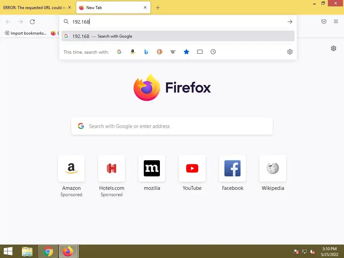Viewport: 344px width, 258px height.
Task: Click the muted volume tray icon
Action: [x=312, y=252]
